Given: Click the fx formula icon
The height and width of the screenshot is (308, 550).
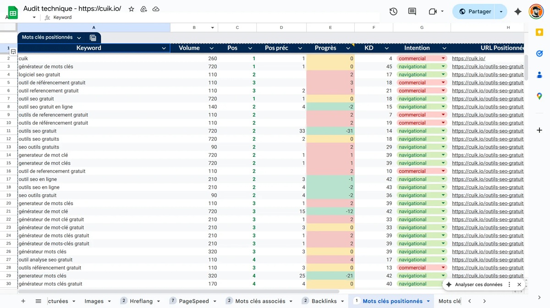Looking at the screenshot, I should click(x=47, y=17).
